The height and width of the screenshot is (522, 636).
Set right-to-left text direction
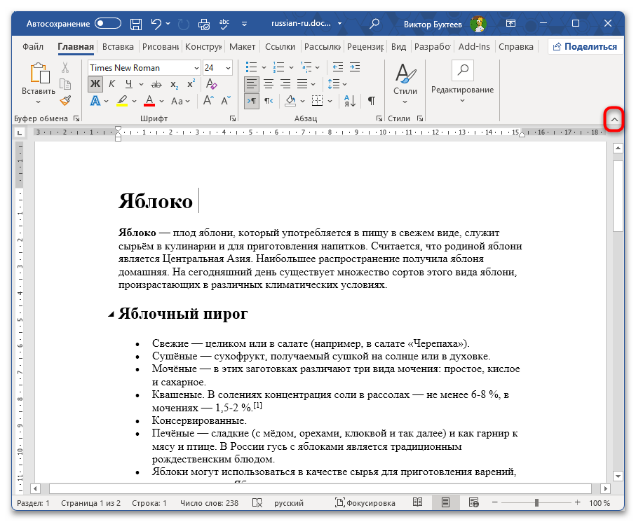(269, 101)
